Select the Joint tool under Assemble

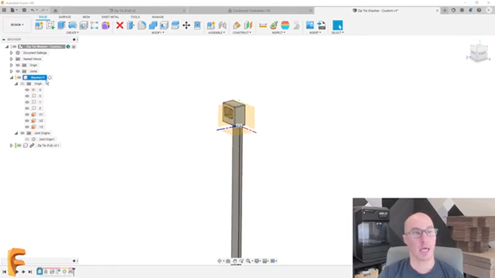click(x=222, y=25)
